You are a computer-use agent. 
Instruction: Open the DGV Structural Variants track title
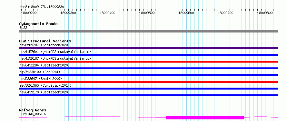click(45, 41)
